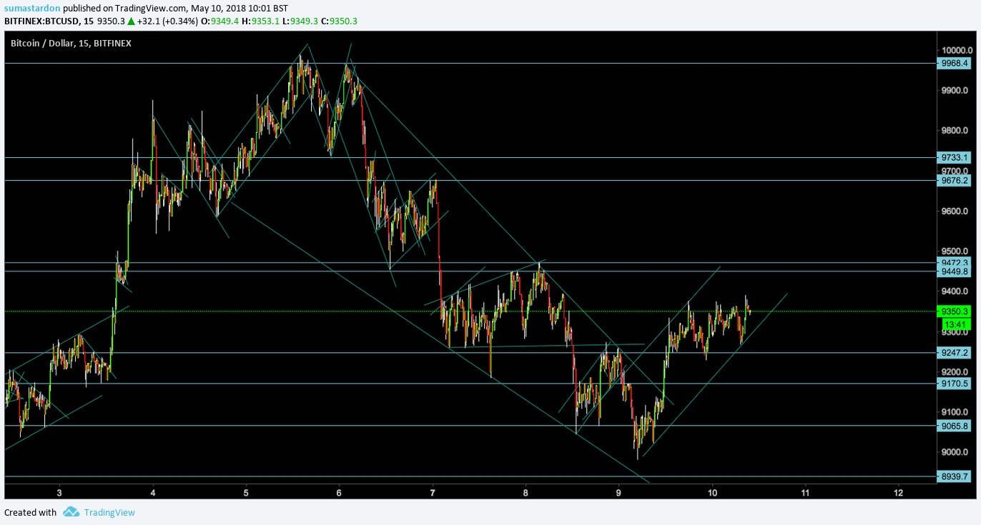Select the 9676.2 price level label
This screenshot has height=525, width=981.
(955, 181)
